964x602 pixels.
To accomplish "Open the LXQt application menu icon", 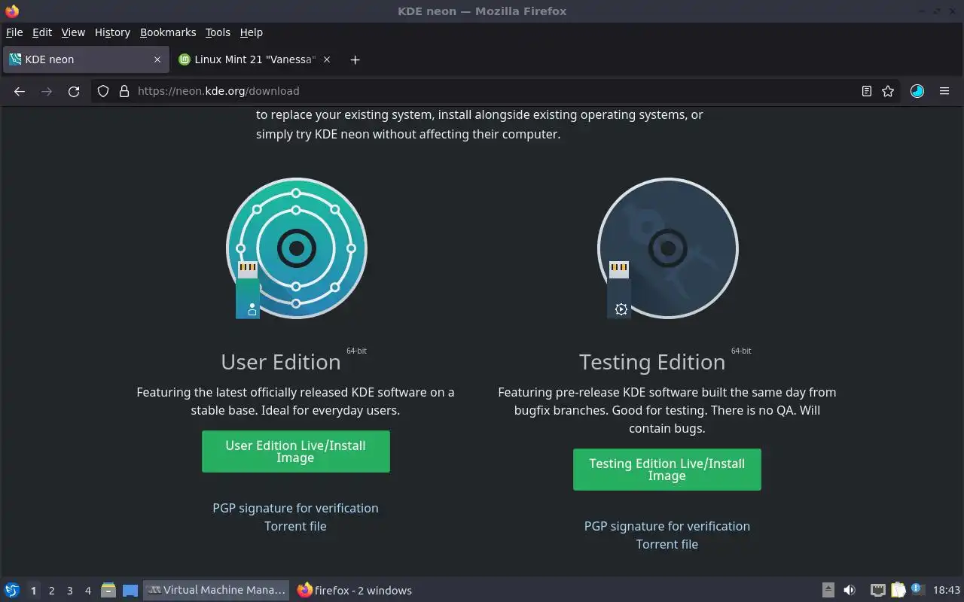I will (12, 590).
